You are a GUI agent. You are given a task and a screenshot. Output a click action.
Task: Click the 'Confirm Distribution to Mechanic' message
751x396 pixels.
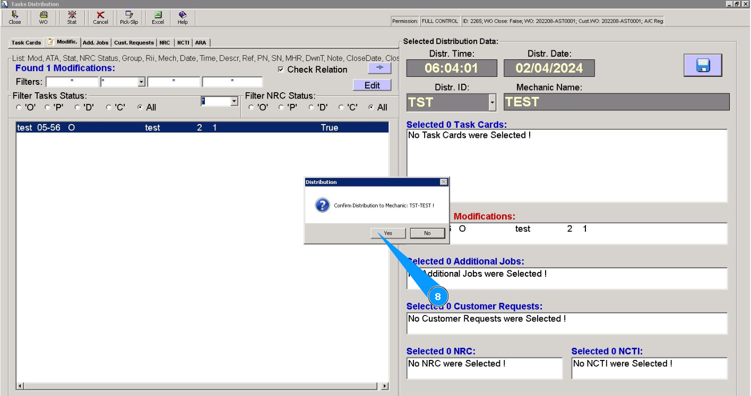[x=384, y=205]
